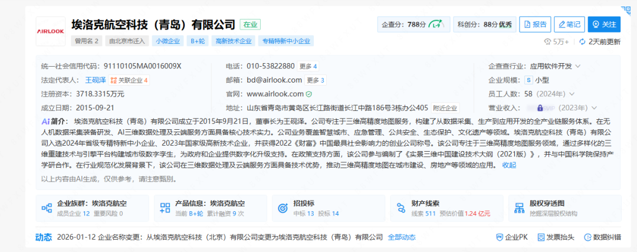Click the 专精特新中小企业 tag

pyautogui.click(x=286, y=41)
